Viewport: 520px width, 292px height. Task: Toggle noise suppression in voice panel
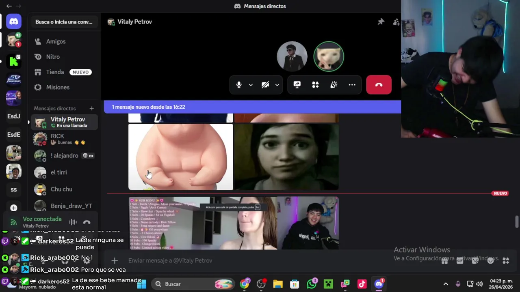pyautogui.click(x=73, y=222)
